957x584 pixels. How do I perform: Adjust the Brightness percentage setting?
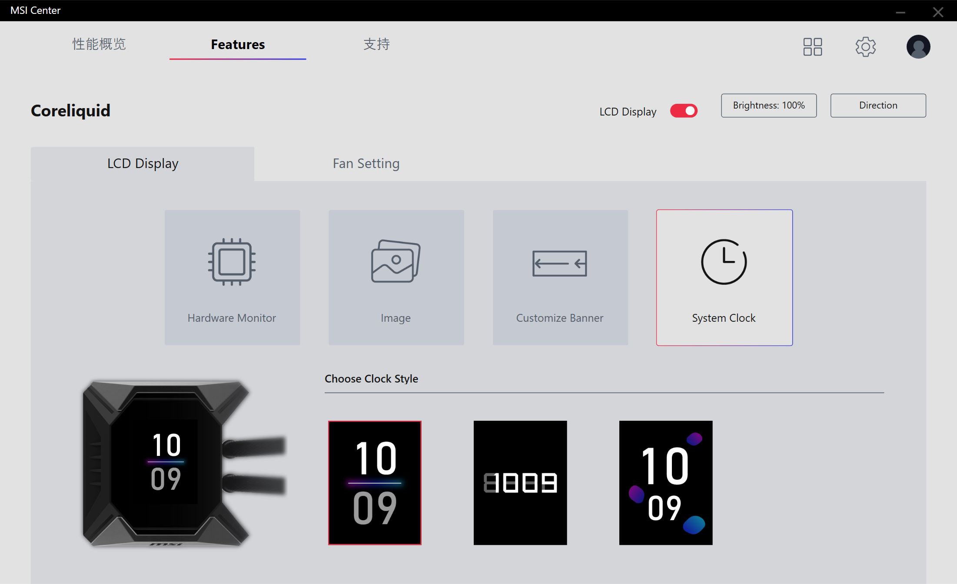point(769,105)
